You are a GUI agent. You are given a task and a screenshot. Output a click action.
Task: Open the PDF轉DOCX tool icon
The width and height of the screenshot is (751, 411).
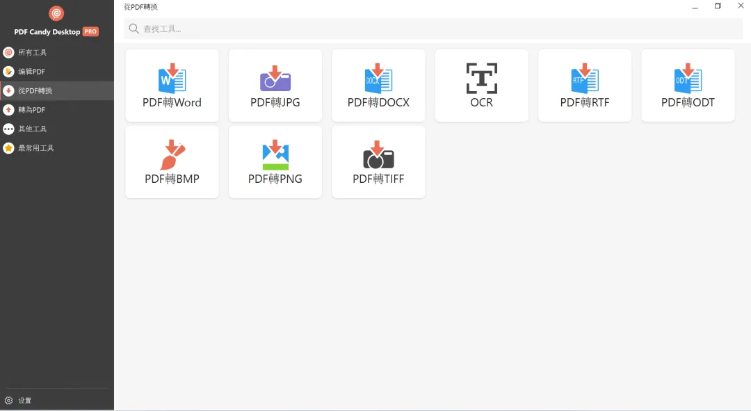[x=378, y=78]
